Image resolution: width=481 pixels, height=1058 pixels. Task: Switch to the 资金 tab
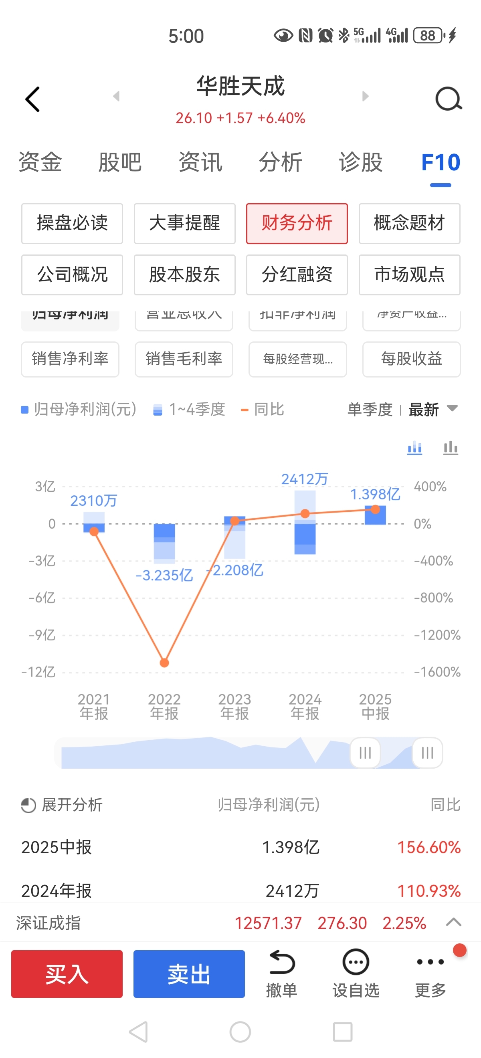click(x=40, y=162)
